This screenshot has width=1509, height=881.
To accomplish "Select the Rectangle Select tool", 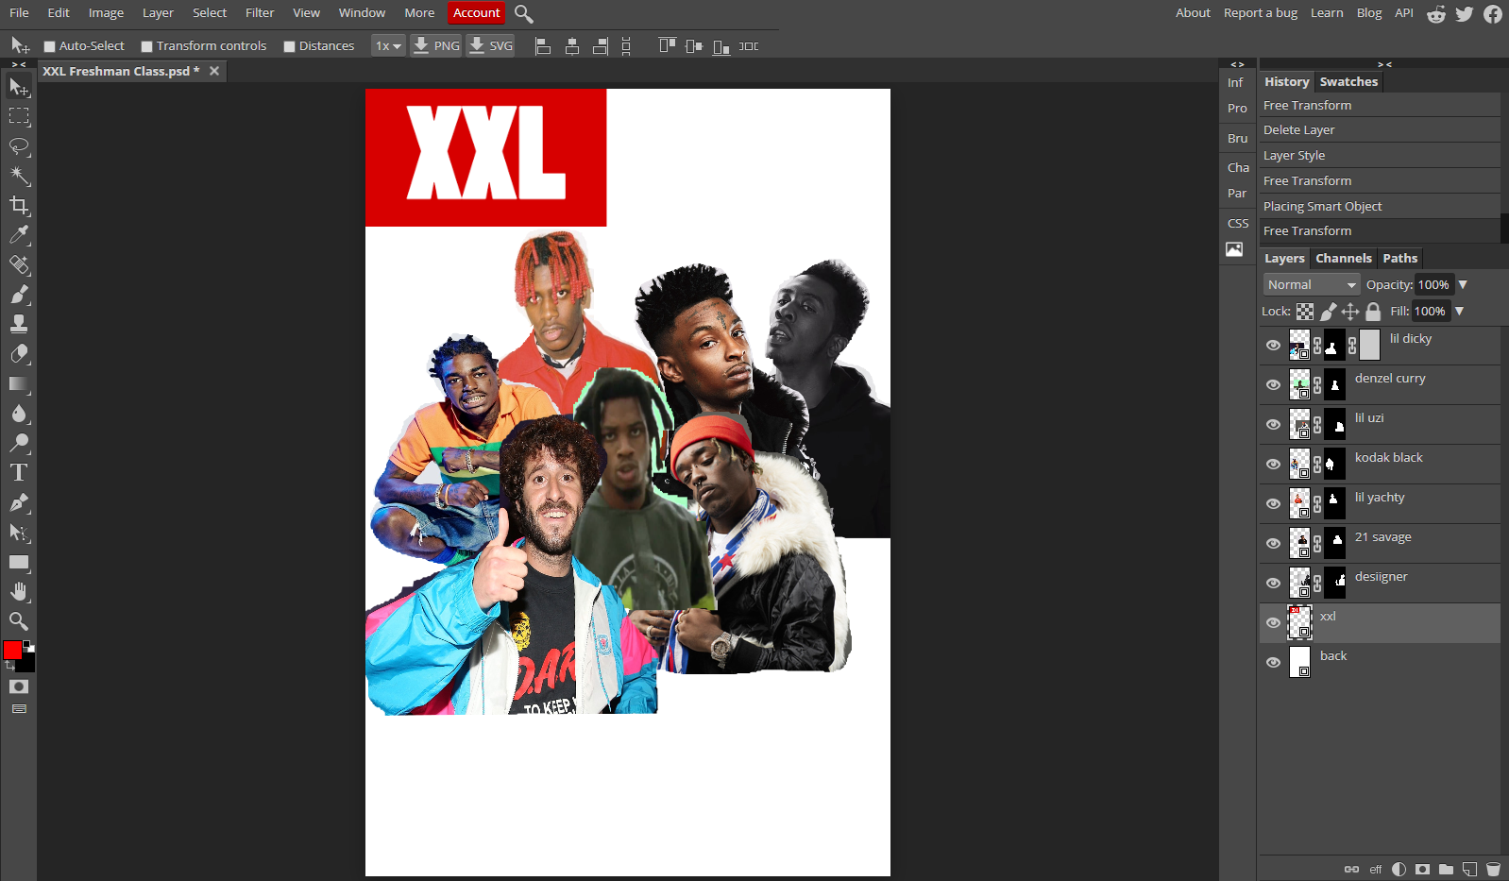I will click(19, 116).
